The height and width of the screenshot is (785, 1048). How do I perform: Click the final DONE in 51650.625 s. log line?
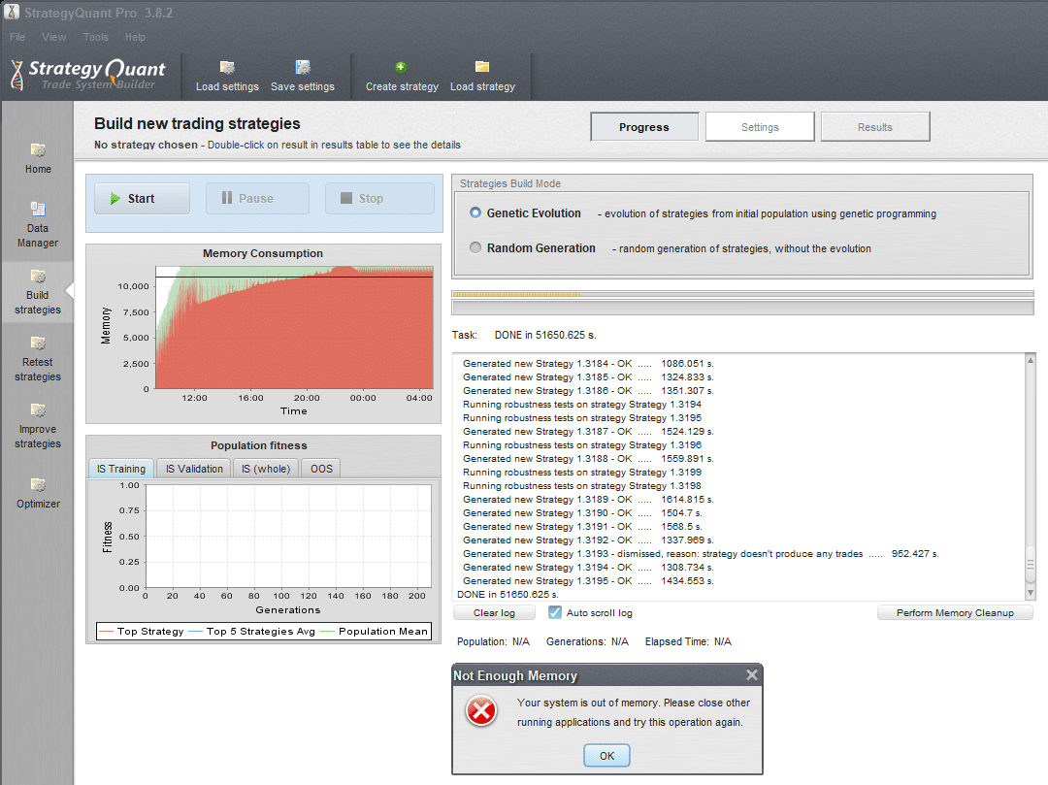pyautogui.click(x=508, y=595)
